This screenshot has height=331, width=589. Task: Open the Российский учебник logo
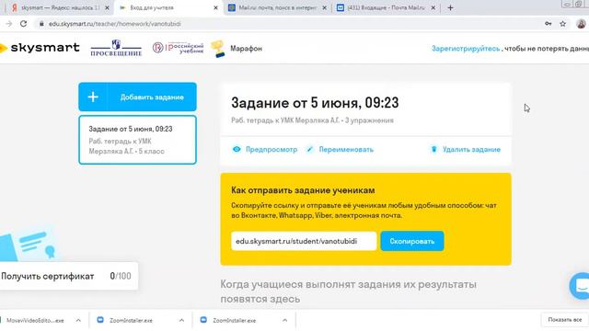coord(178,48)
